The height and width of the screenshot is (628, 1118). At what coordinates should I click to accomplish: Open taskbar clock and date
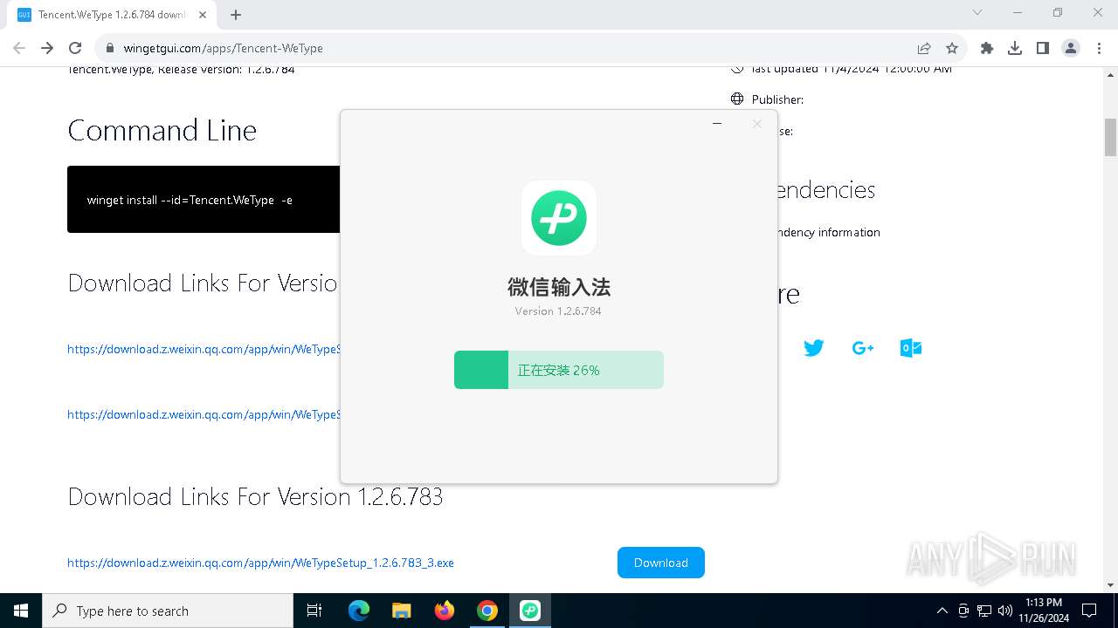(x=1044, y=611)
